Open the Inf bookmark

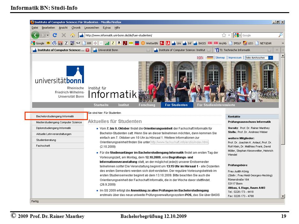tap(187, 43)
